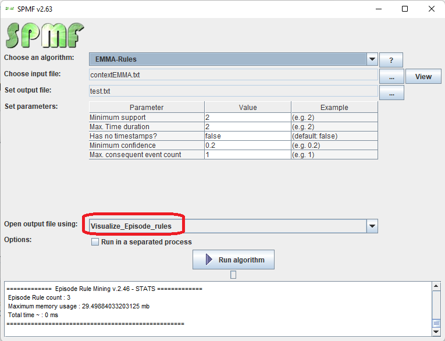Click the output console scroll down arrow
Viewport: 445px width, 341px height.
[x=436, y=332]
